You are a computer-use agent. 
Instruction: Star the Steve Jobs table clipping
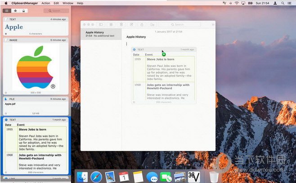[6, 172]
